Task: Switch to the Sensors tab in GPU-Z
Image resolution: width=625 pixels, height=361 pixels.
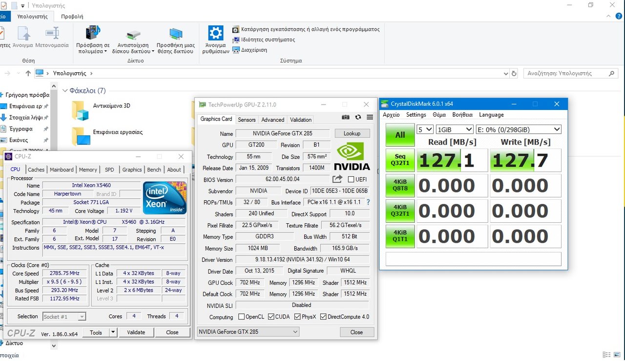Action: [x=247, y=120]
